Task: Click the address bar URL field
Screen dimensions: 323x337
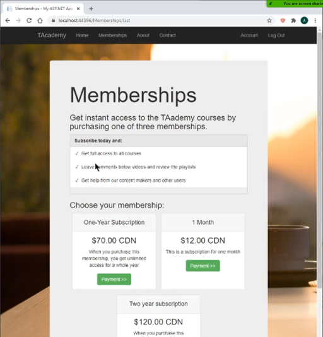Action: [159, 21]
